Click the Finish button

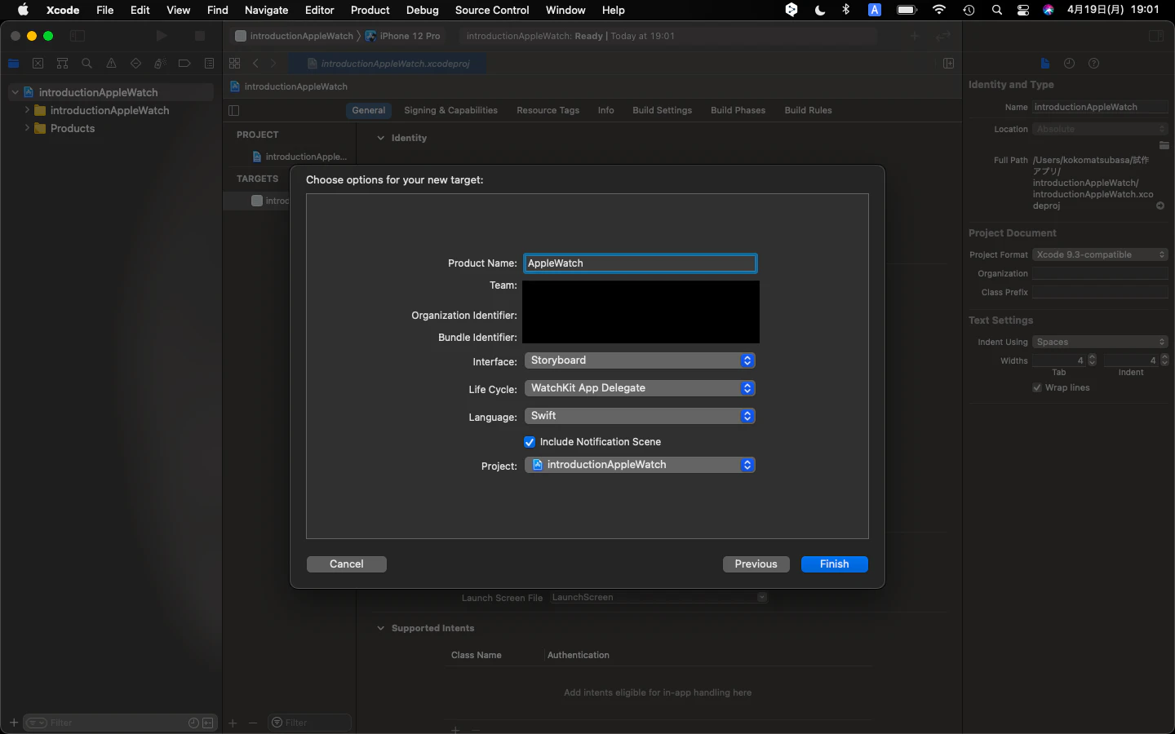click(834, 564)
